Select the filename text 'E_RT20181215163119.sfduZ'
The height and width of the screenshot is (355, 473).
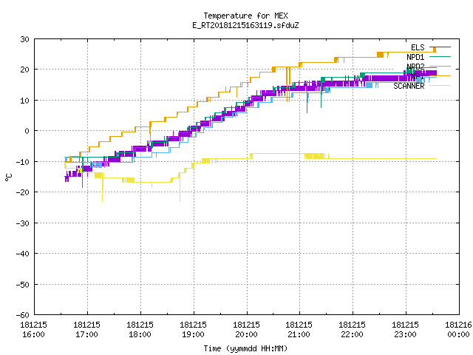[245, 25]
